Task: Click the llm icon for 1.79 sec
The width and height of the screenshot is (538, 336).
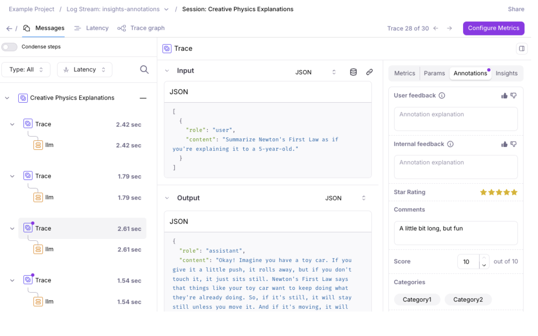Action: coord(38,197)
